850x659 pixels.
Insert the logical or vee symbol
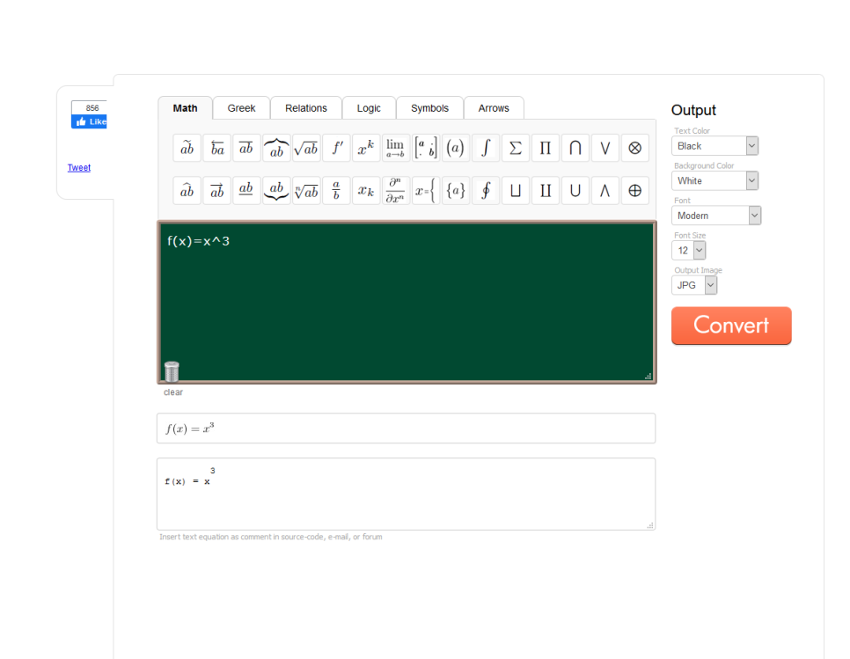click(x=605, y=148)
